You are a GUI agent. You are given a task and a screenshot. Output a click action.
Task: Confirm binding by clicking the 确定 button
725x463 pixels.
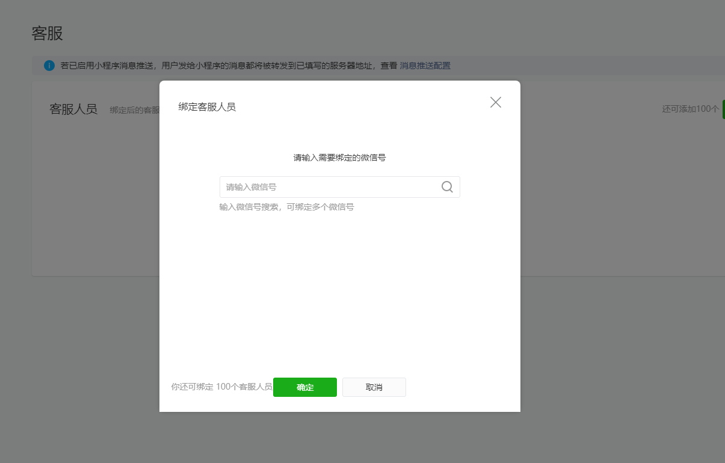coord(304,387)
